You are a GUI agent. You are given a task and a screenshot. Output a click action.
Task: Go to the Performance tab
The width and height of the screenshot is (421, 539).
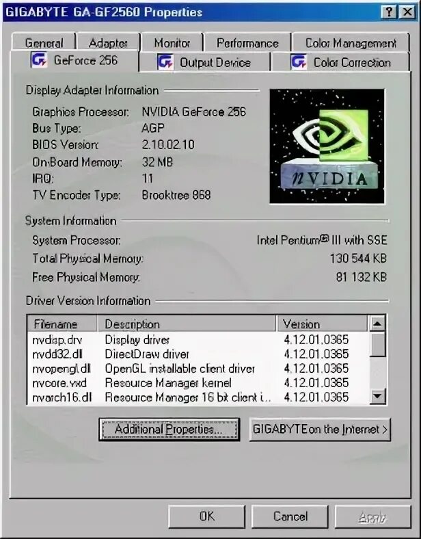tap(247, 43)
